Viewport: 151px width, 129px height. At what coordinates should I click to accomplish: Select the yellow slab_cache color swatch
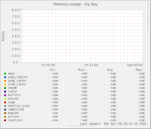(5, 84)
